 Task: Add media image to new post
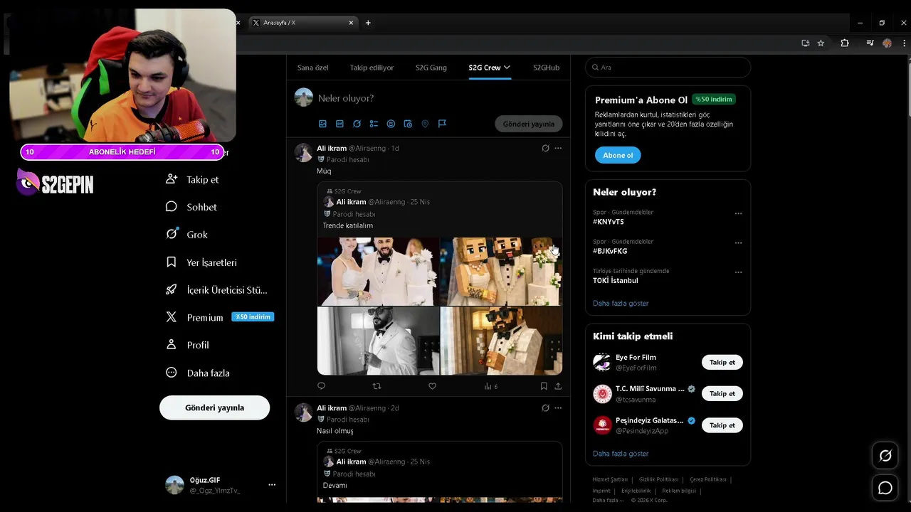(x=322, y=124)
